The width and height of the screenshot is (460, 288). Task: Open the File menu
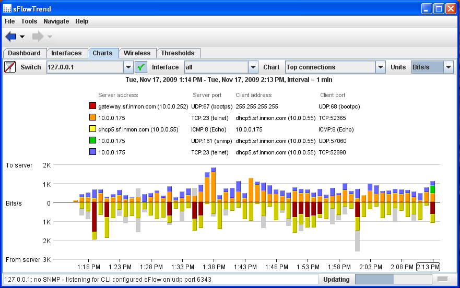coord(10,21)
